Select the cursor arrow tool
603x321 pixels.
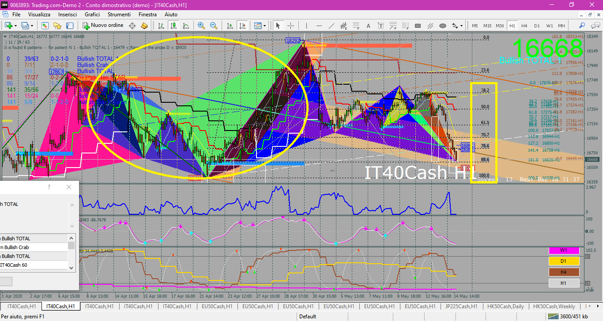click(x=278, y=26)
